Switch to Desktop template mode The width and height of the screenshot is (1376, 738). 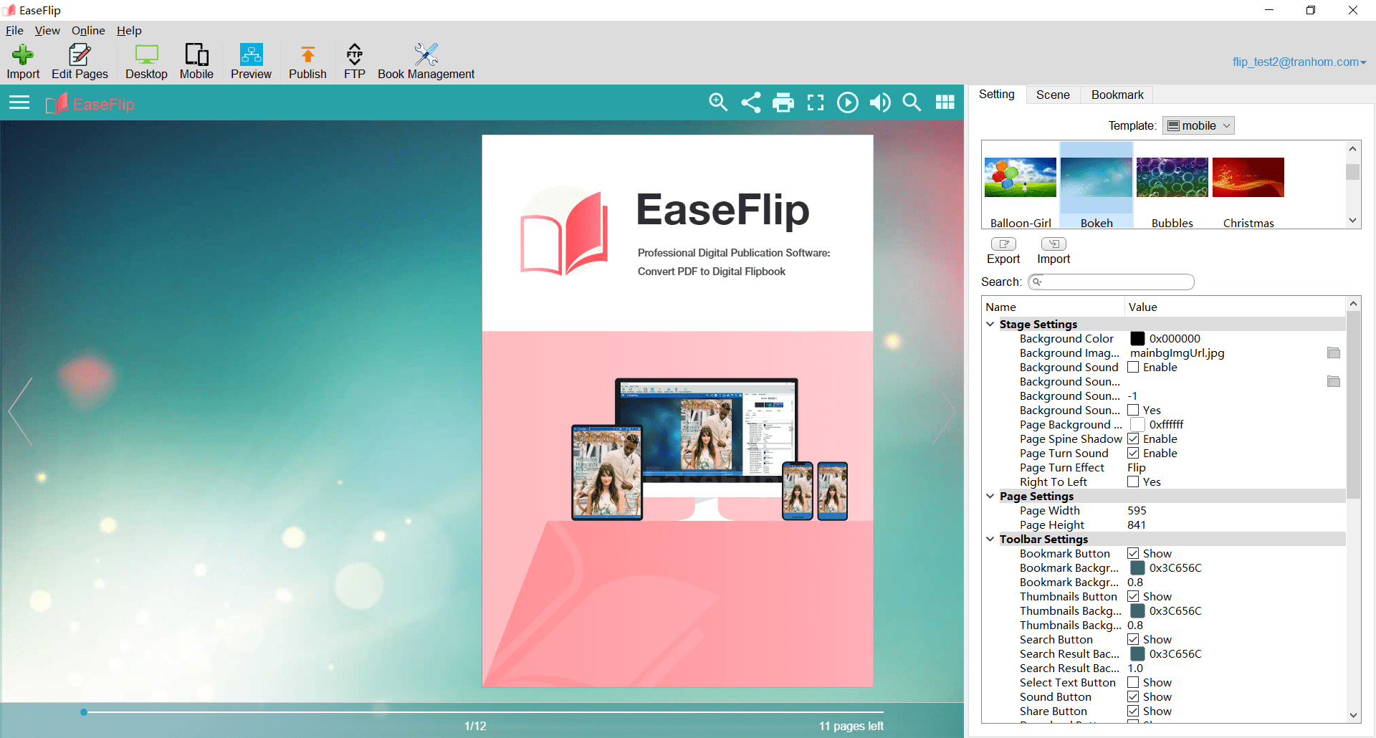145,61
